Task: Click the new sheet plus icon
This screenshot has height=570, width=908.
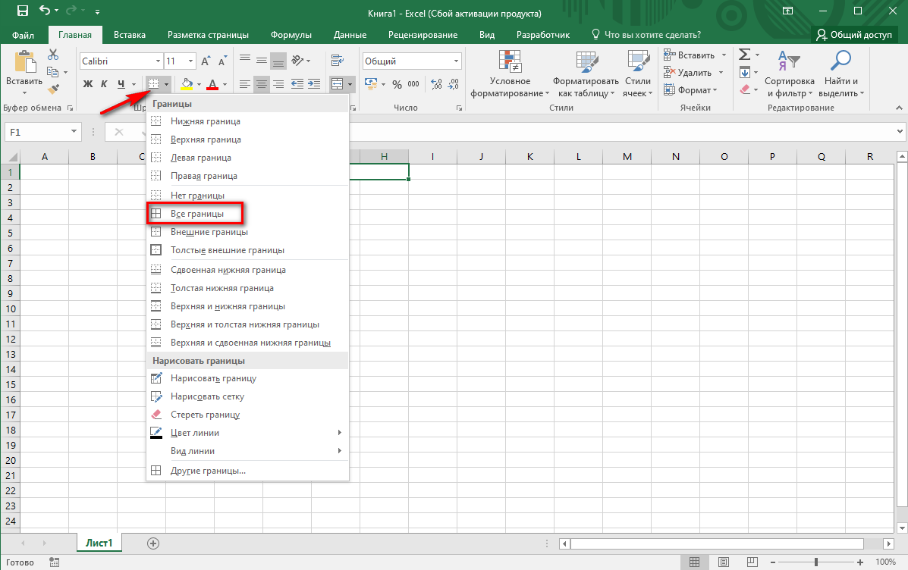Action: pyautogui.click(x=153, y=543)
